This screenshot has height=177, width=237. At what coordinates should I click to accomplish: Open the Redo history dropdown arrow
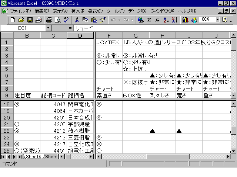(x=132, y=20)
